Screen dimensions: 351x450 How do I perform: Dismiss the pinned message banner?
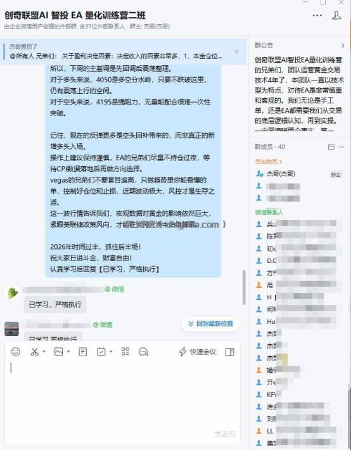click(x=236, y=52)
